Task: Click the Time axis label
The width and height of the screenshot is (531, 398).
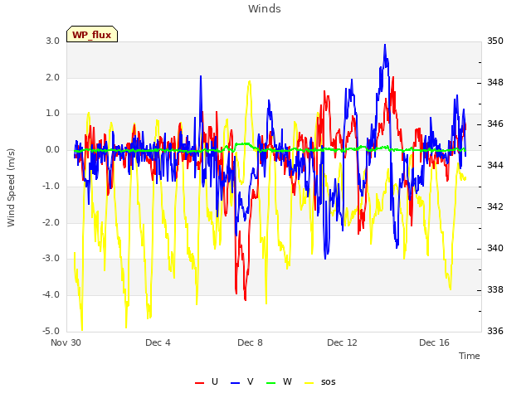Action: pyautogui.click(x=470, y=356)
